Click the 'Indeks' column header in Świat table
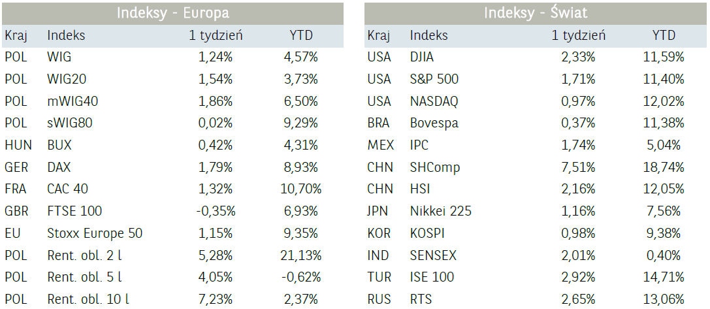Viewport: 710px width, 309px height. tap(428, 35)
